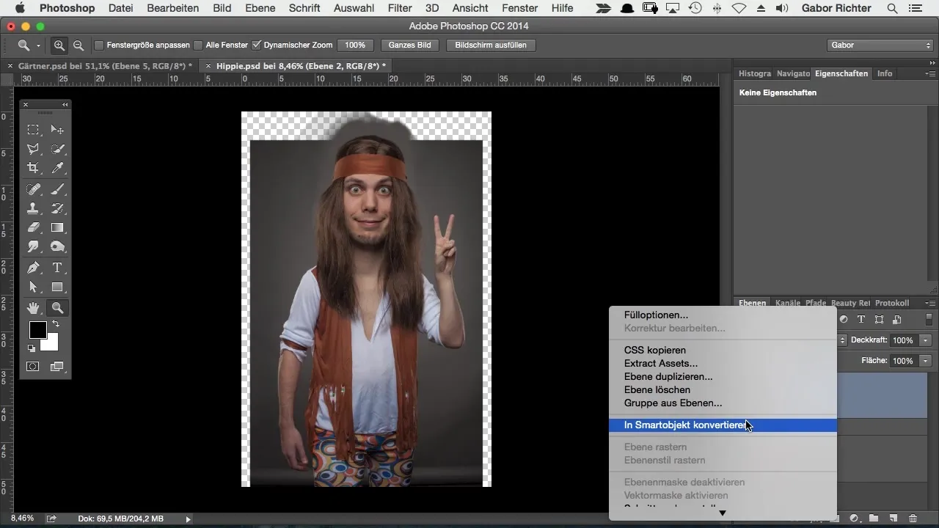Choose the Smudge tool
This screenshot has height=528, width=939.
pyautogui.click(x=33, y=246)
